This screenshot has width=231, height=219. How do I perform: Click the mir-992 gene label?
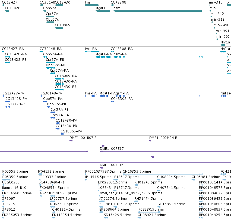[223, 37]
